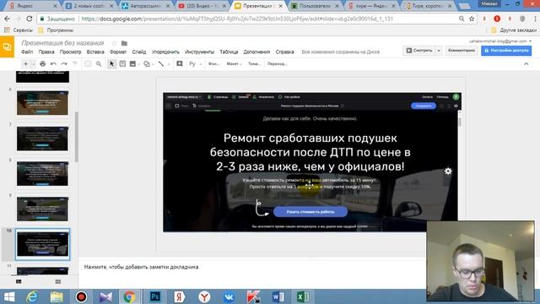
Task: Collapse the menus with chevron arrow
Action: coord(526,64)
